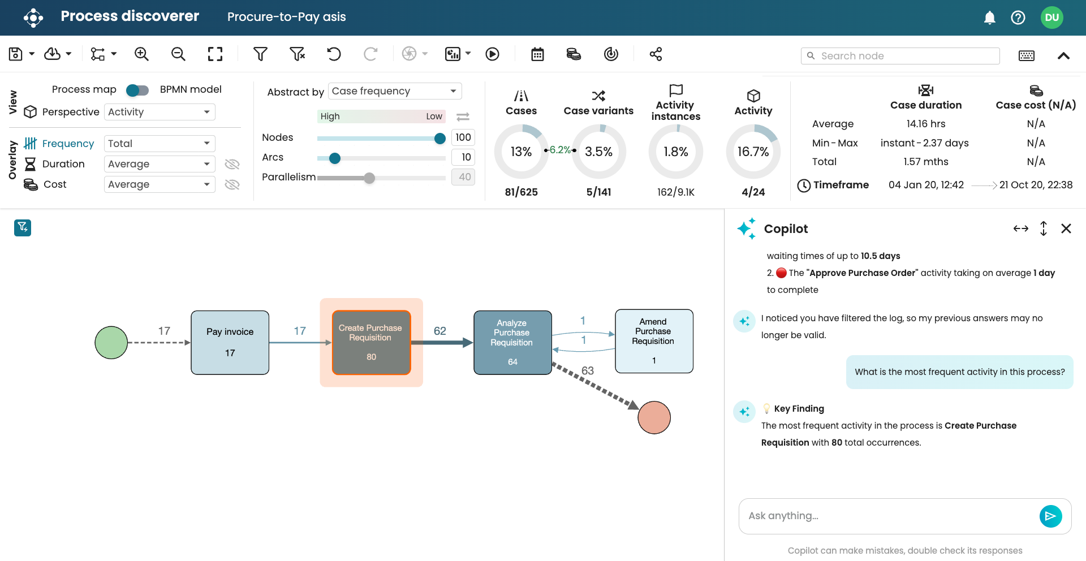Click the clear filter icon

tap(297, 54)
